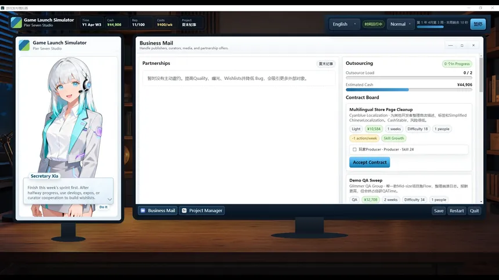Switch to Project Manager in the bottom taskbar

202,211
